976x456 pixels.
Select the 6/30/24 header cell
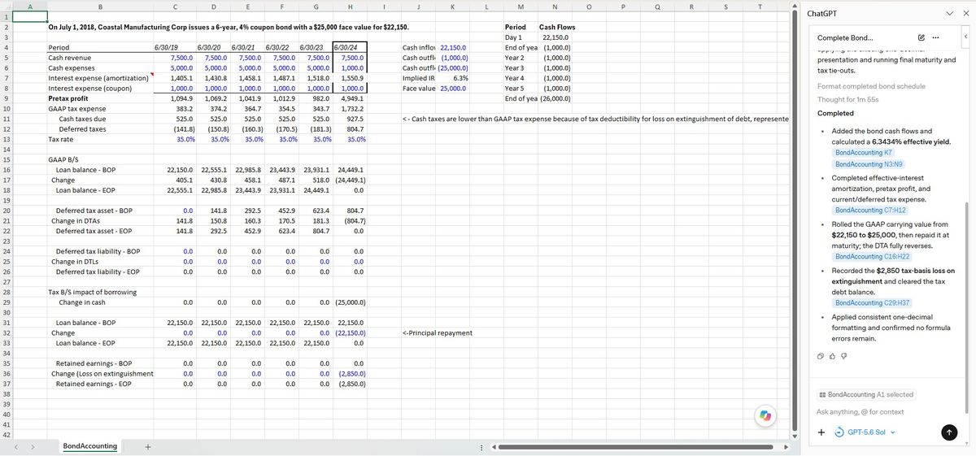coord(350,48)
